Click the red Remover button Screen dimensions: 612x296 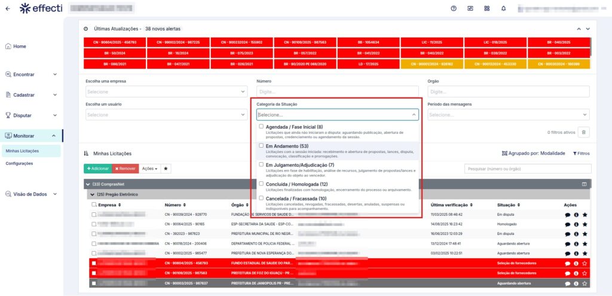coord(126,169)
